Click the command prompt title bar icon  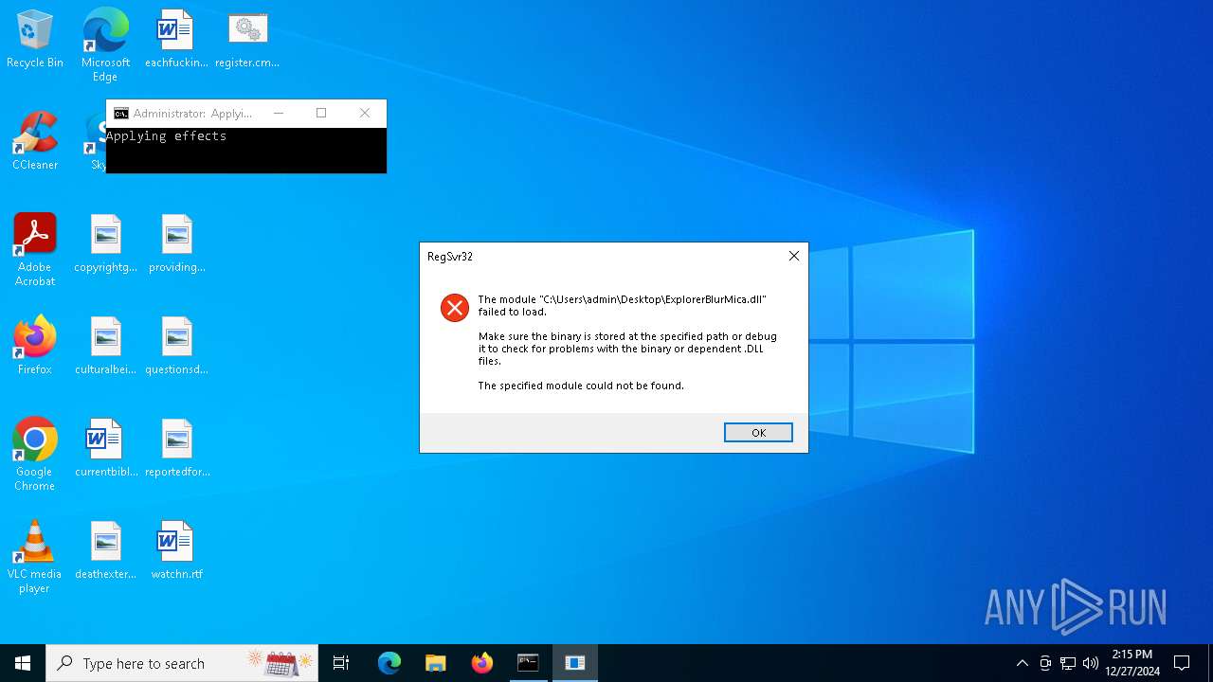coord(120,113)
